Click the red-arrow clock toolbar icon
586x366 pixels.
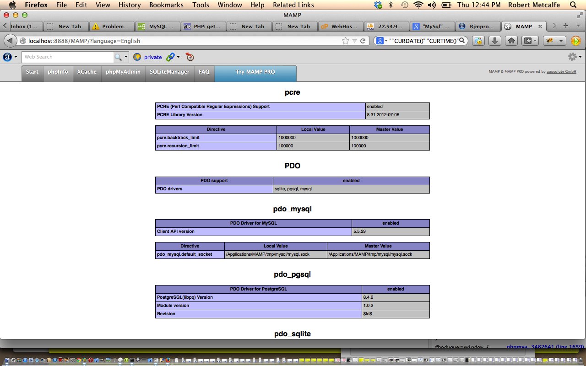coord(190,57)
